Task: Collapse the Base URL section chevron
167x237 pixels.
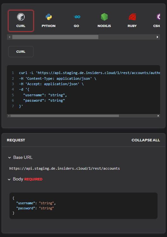Action: 9,158
